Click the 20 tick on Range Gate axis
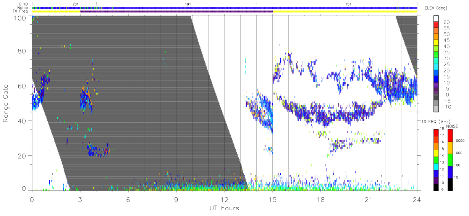This screenshot has height=216, width=469. pos(22,156)
